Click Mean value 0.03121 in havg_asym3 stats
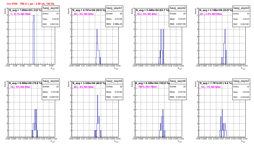 246,19
